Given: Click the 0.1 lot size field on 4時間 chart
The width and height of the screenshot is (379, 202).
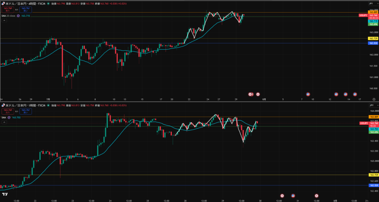Looking at the screenshot, I should (x=17, y=10).
